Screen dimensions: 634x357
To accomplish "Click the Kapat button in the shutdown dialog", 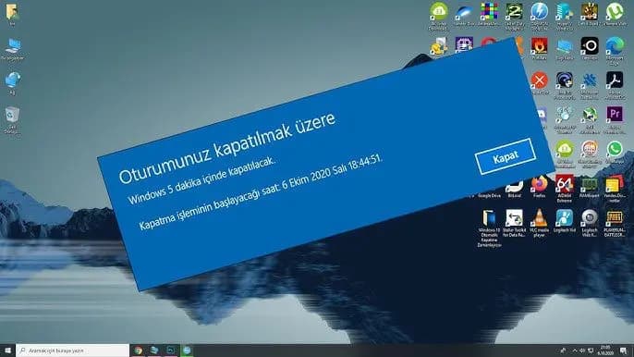I will point(506,156).
